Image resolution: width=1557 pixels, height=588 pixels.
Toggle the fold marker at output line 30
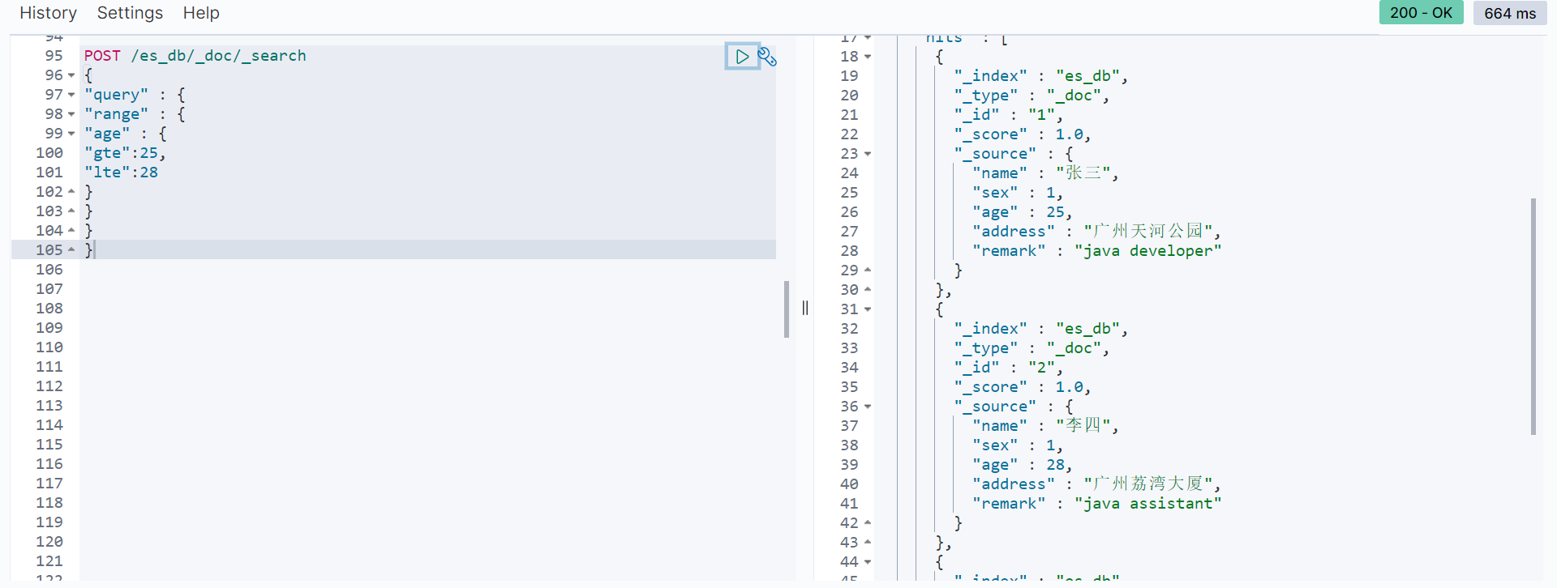tap(868, 290)
